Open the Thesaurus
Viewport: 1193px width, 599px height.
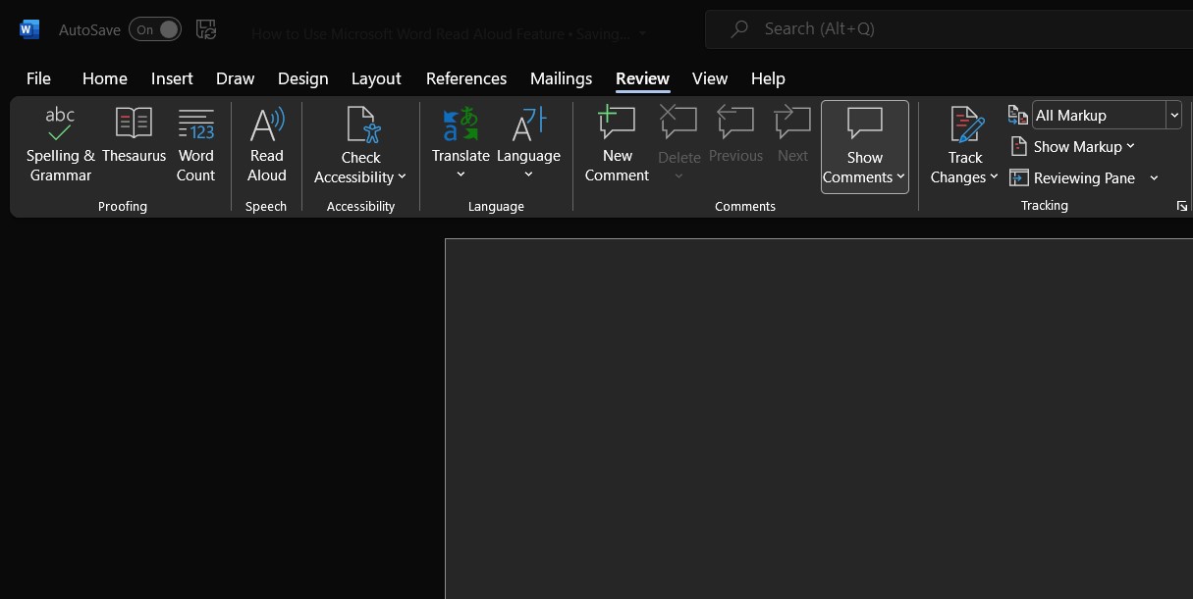pyautogui.click(x=134, y=144)
